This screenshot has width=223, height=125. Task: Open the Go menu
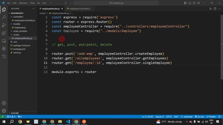coord(39,3)
